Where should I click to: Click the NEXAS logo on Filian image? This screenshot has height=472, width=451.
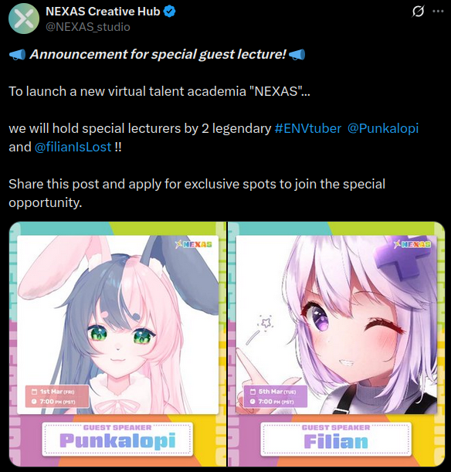pyautogui.click(x=412, y=244)
